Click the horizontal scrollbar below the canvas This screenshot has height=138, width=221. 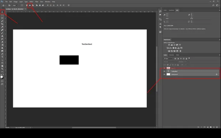[x=94, y=128]
